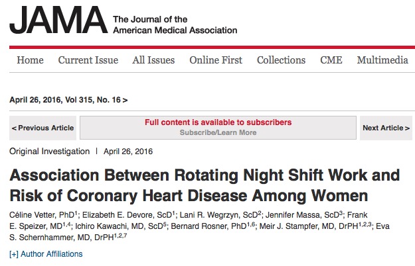Open All Issues section
Image resolution: width=415 pixels, height=266 pixels.
click(153, 60)
